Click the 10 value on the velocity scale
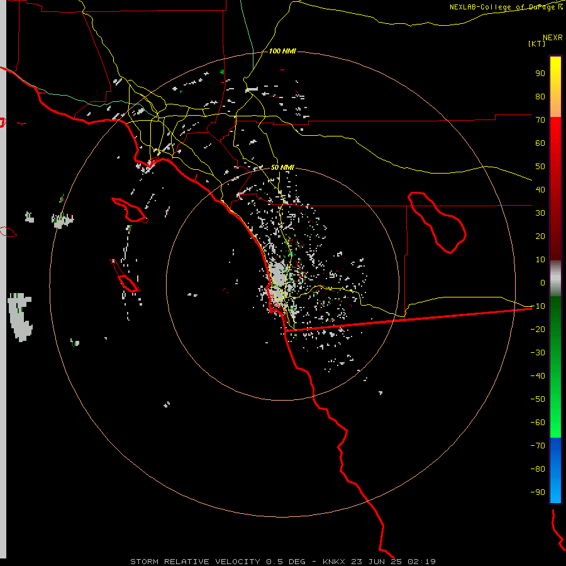This screenshot has height=566, width=566. pyautogui.click(x=540, y=260)
